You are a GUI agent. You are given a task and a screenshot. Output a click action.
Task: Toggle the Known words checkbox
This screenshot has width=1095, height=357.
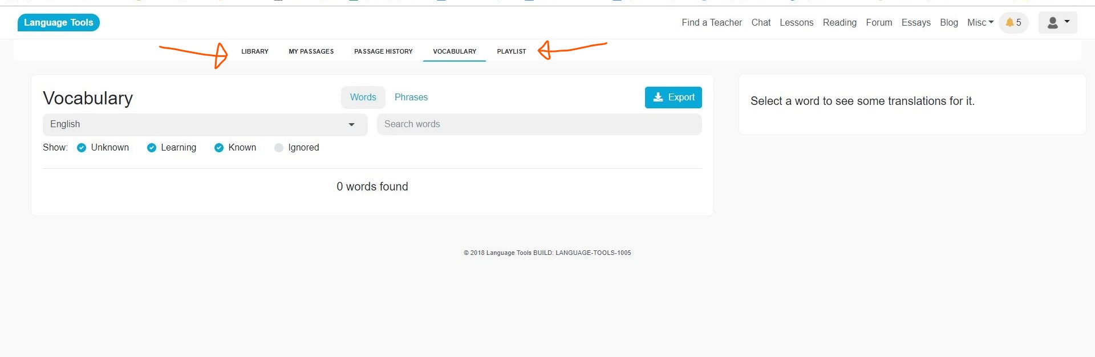tap(219, 148)
